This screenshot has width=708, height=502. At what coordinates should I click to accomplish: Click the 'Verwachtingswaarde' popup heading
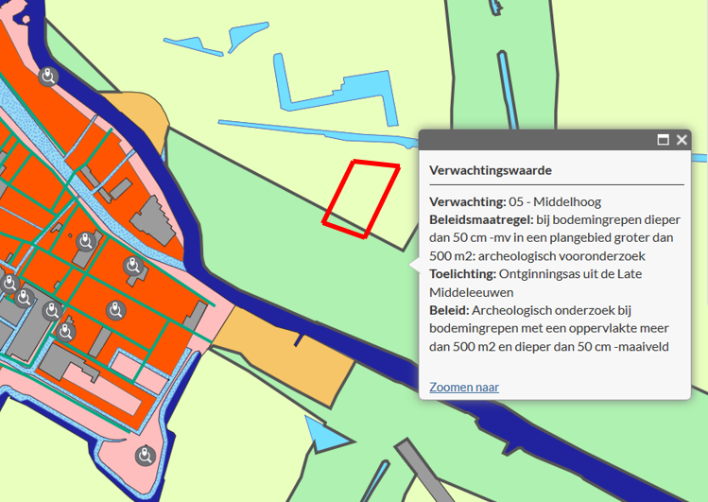click(x=491, y=171)
